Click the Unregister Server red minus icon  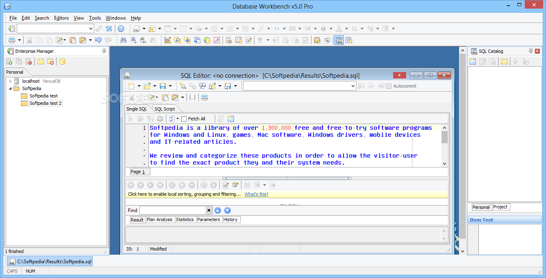29,61
